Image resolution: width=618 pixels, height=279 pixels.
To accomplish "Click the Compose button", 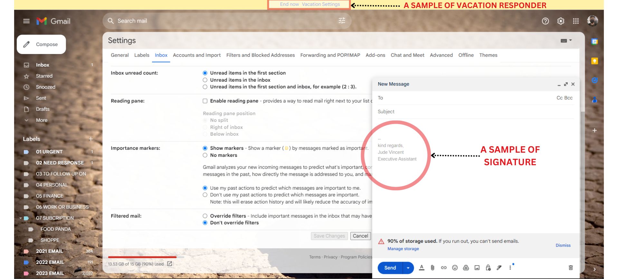I will tap(41, 44).
